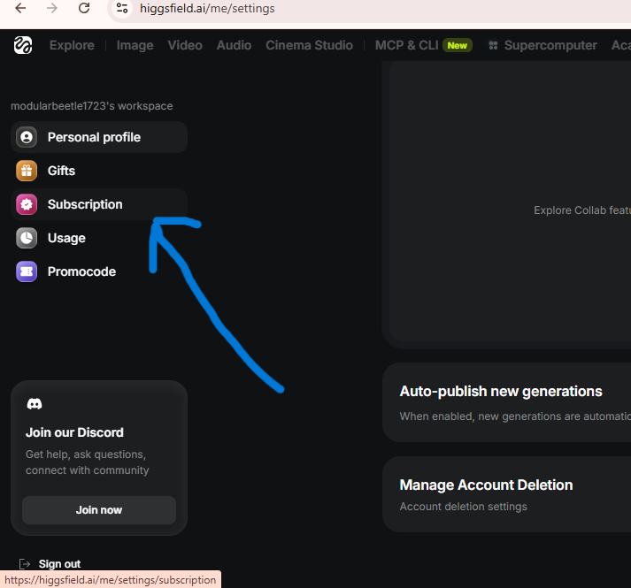Click the purple Promocode ticket icon

27,271
